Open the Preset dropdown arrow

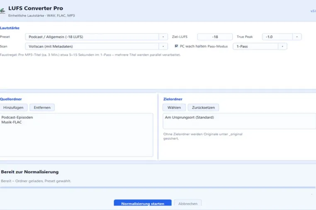163,37
